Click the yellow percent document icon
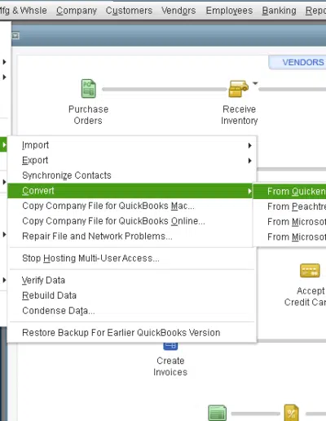This screenshot has height=421, width=326. click(x=291, y=413)
